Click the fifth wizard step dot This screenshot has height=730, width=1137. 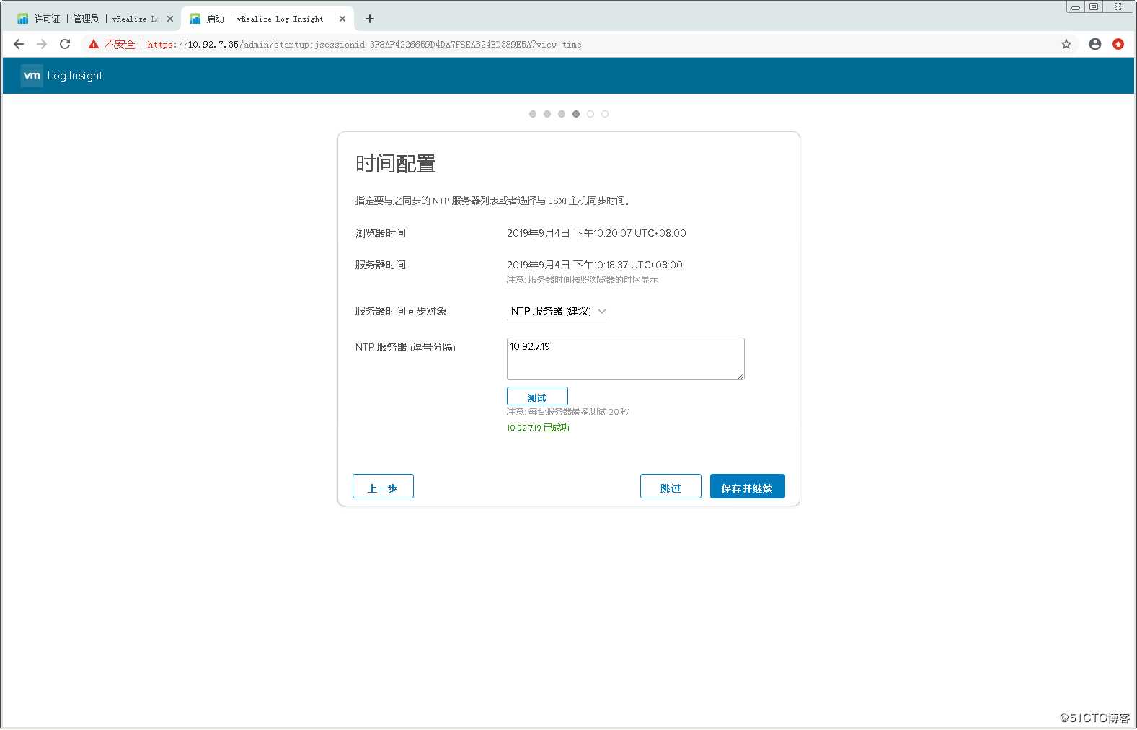tap(590, 114)
